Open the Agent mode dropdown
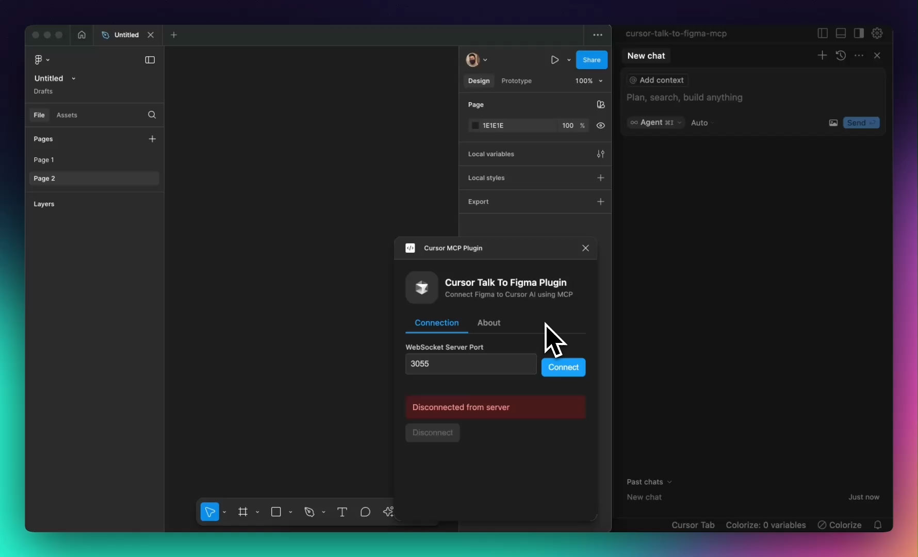 coord(655,122)
